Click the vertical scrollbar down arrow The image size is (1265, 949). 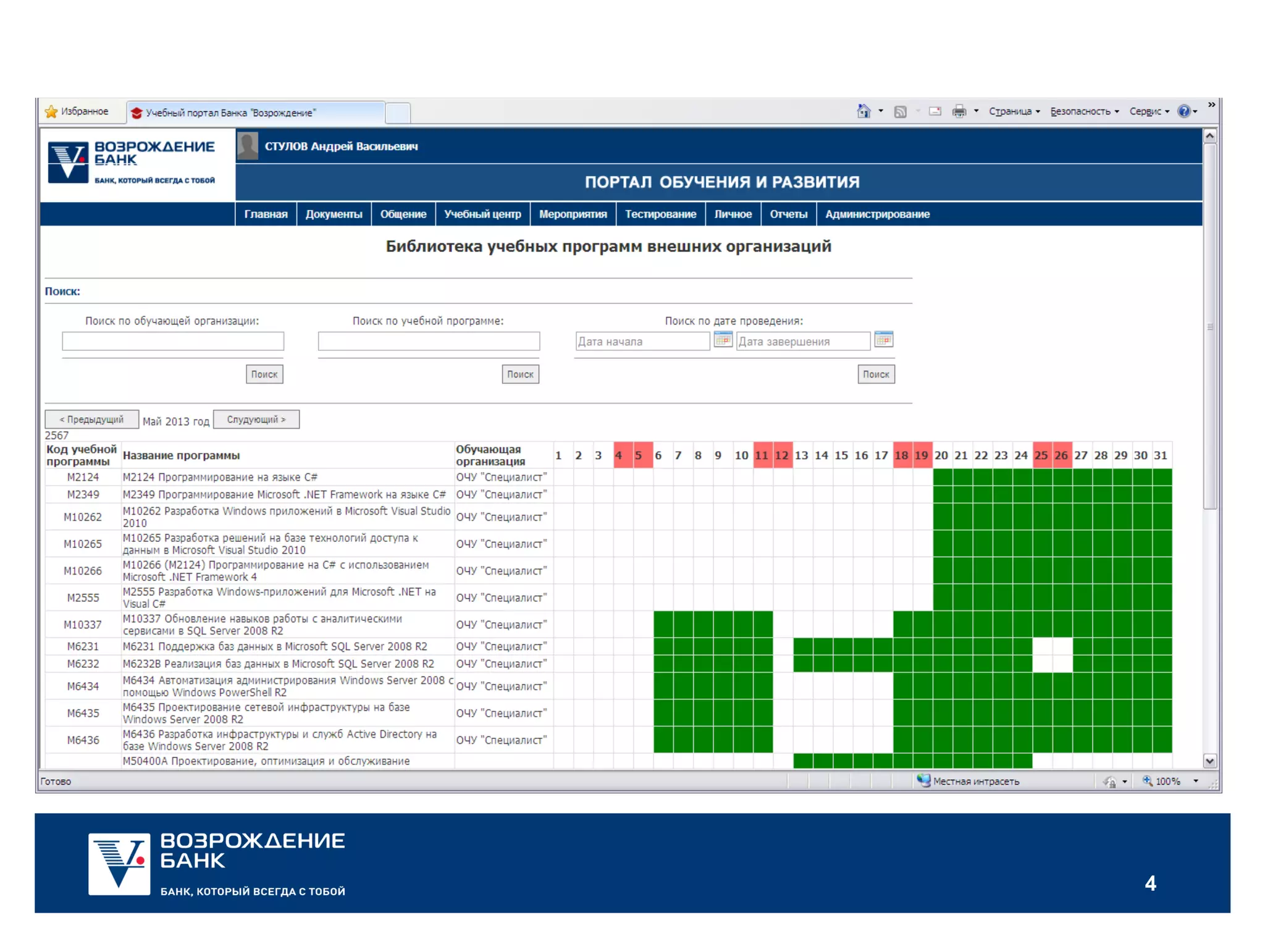[x=1209, y=761]
